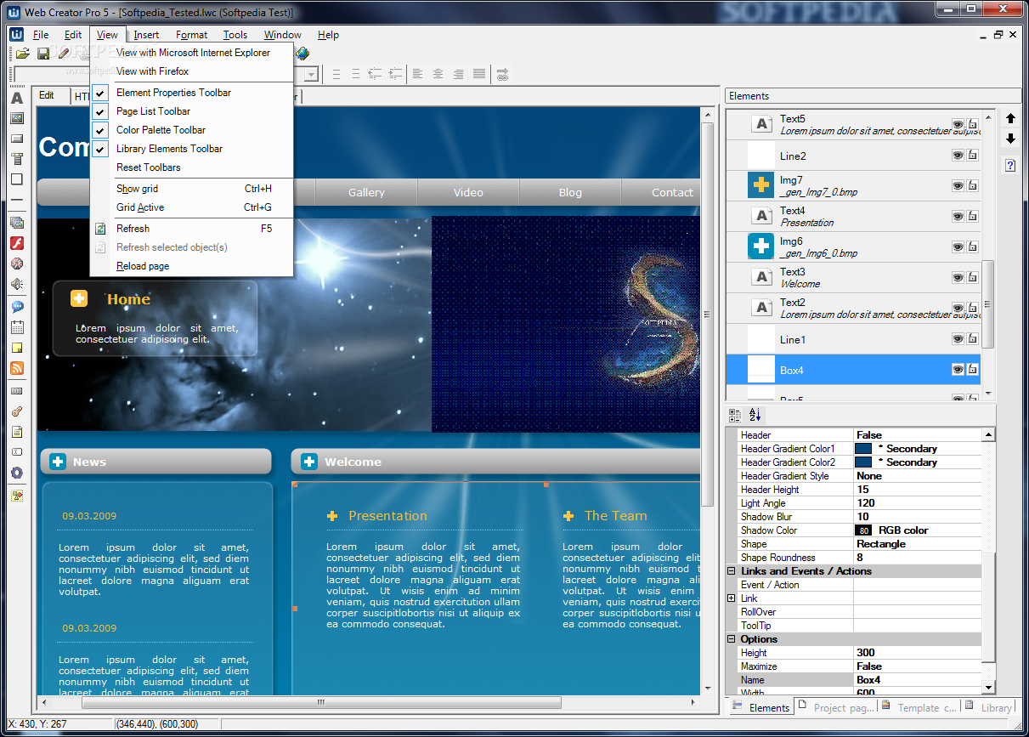This screenshot has height=737, width=1029.
Task: Open the Maximize property value False
Action: click(x=917, y=666)
